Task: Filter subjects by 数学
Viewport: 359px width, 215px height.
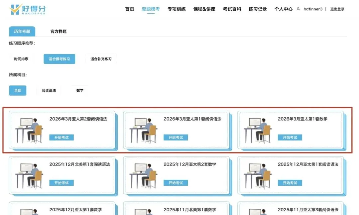Action: [80, 90]
